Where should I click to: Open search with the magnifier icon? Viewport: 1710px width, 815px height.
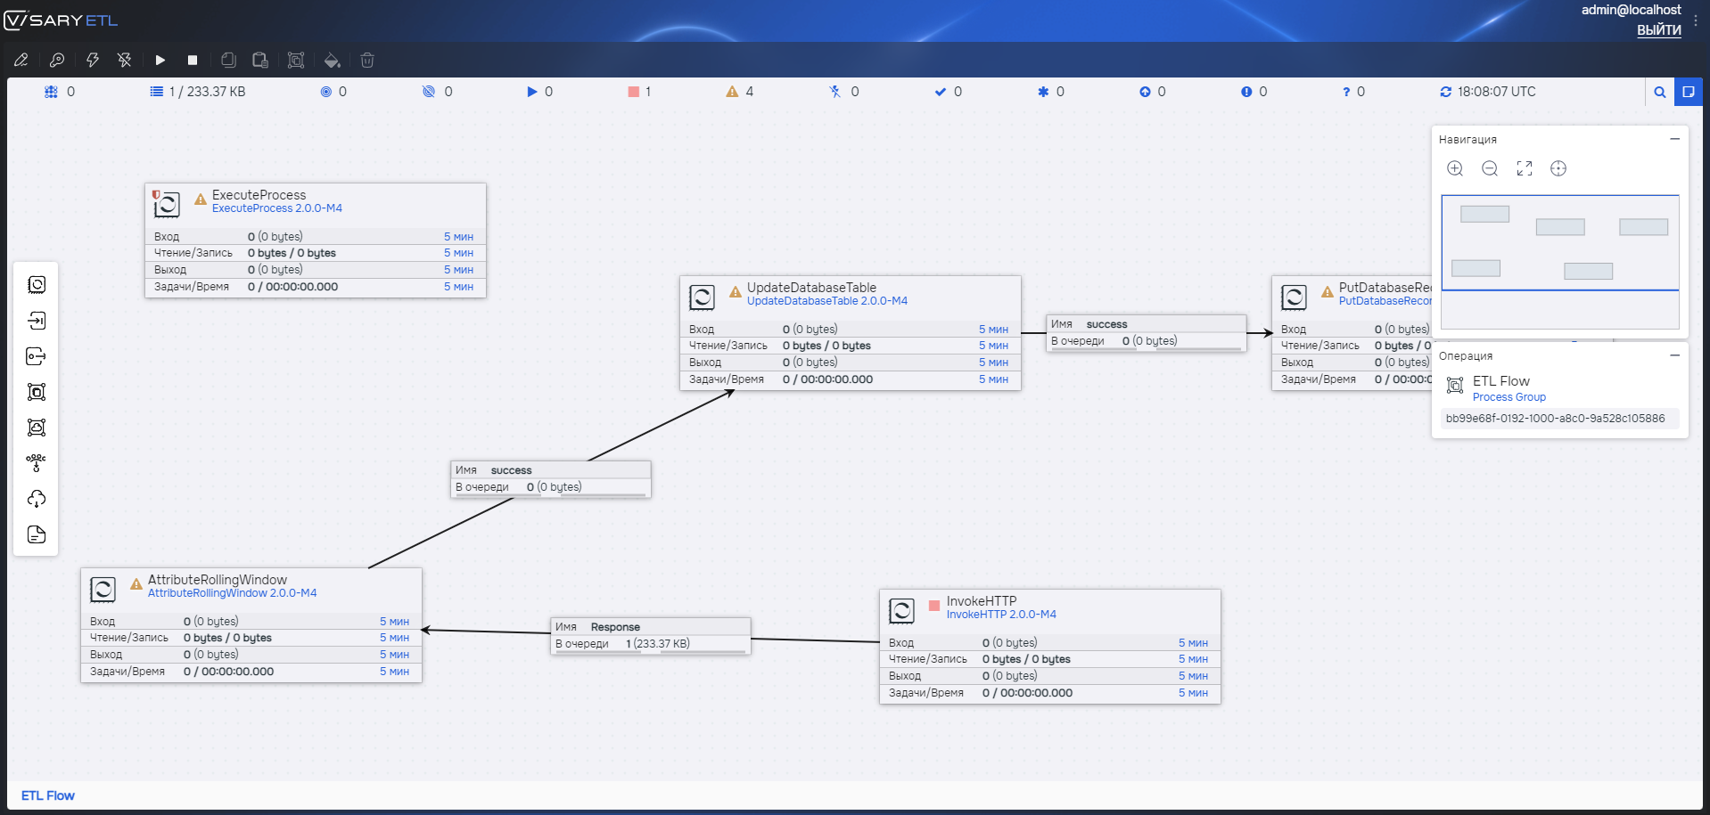1660,92
